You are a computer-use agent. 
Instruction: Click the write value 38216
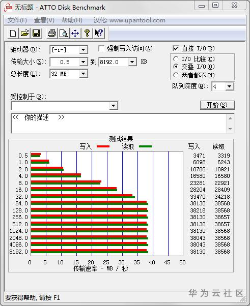pos(198,210)
